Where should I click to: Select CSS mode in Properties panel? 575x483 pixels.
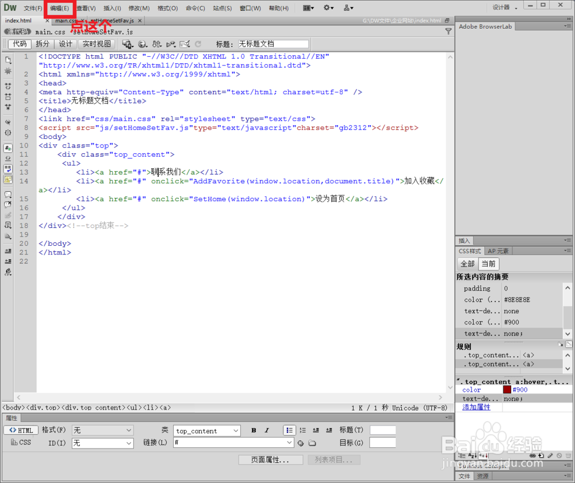pos(21,442)
